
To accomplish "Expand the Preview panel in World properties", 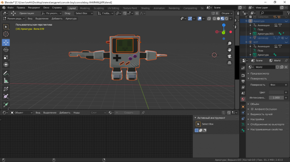I will click(x=260, y=74).
